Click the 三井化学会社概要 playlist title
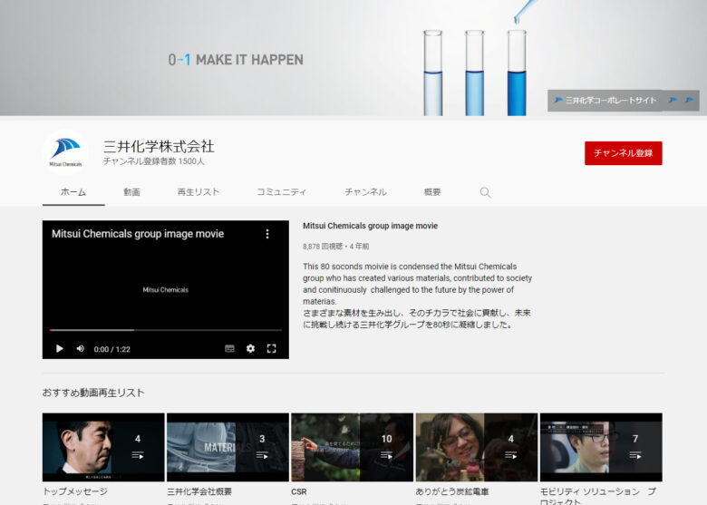Screen dimensions: 707x505 click(199, 491)
